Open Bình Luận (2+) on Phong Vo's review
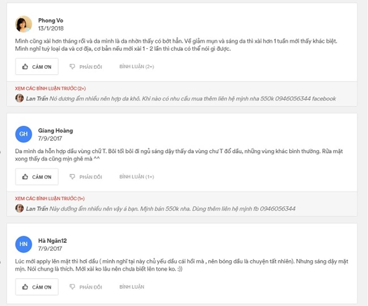The height and width of the screenshot is (306, 368). coord(137,67)
